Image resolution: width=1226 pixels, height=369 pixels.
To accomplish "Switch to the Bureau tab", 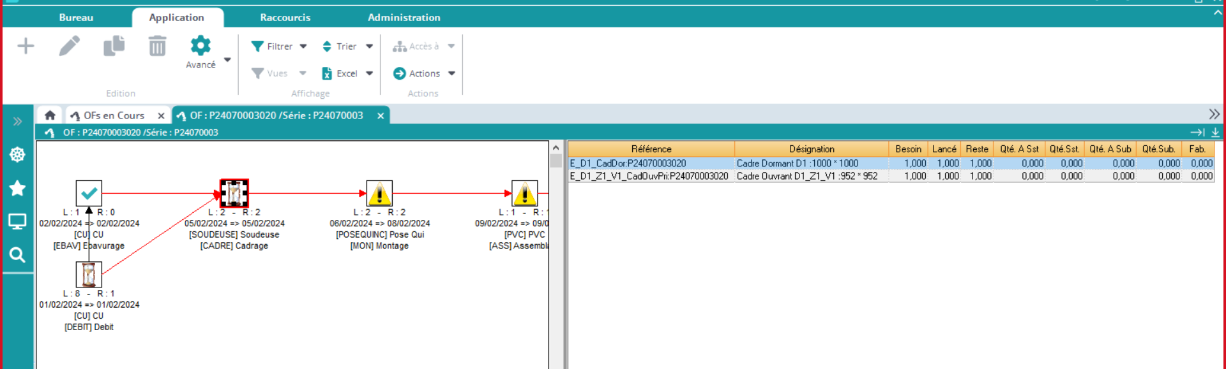I will pos(76,17).
